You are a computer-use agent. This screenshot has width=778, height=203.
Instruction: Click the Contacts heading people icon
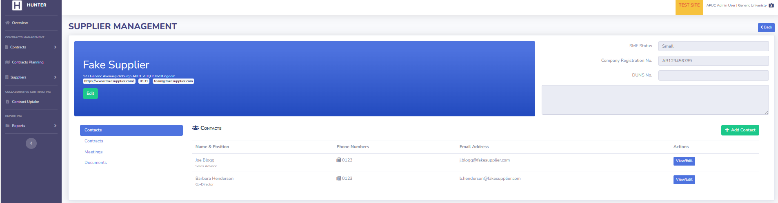[196, 128]
